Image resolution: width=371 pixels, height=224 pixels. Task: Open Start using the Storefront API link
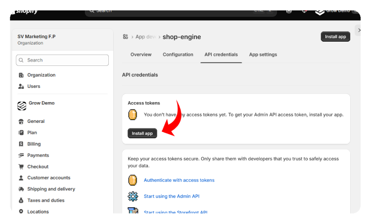click(176, 212)
